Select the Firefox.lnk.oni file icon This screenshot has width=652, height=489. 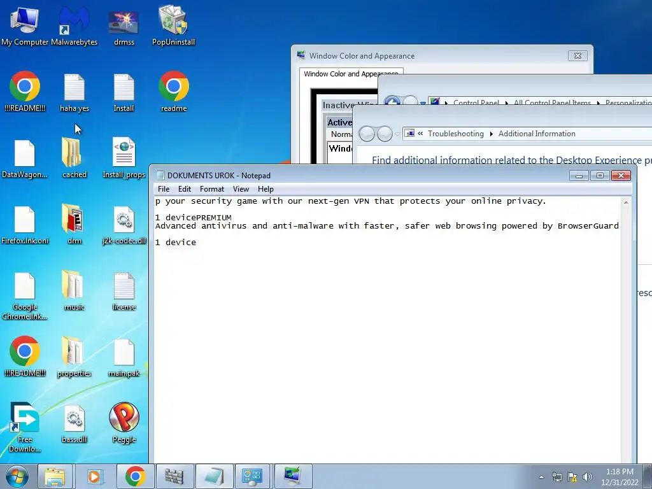tap(25, 225)
